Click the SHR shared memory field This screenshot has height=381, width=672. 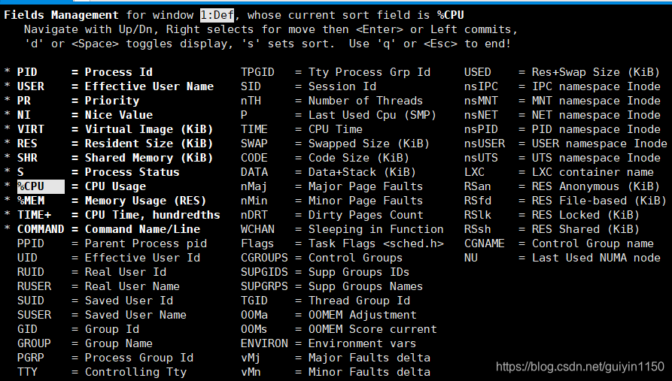coord(27,158)
